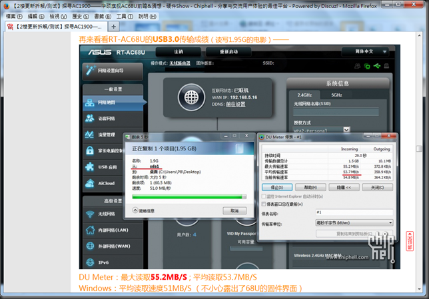Screen dimensions: 429x299
Task: Click the average rate 53.7 MB/s value
Action: [351, 172]
